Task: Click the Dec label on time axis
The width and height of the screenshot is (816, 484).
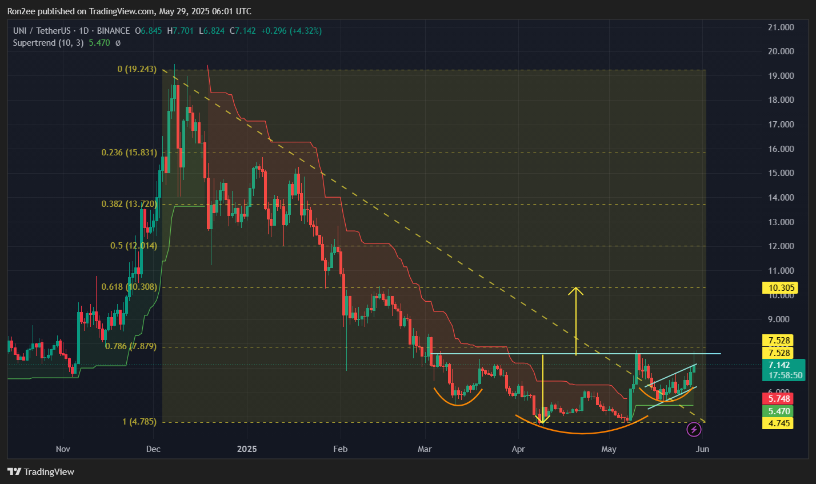Action: click(154, 449)
